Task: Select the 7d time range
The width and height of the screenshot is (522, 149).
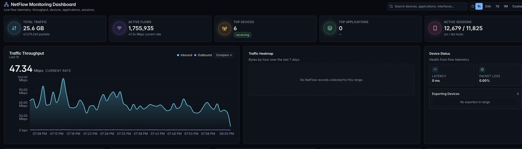Action: pos(497,6)
